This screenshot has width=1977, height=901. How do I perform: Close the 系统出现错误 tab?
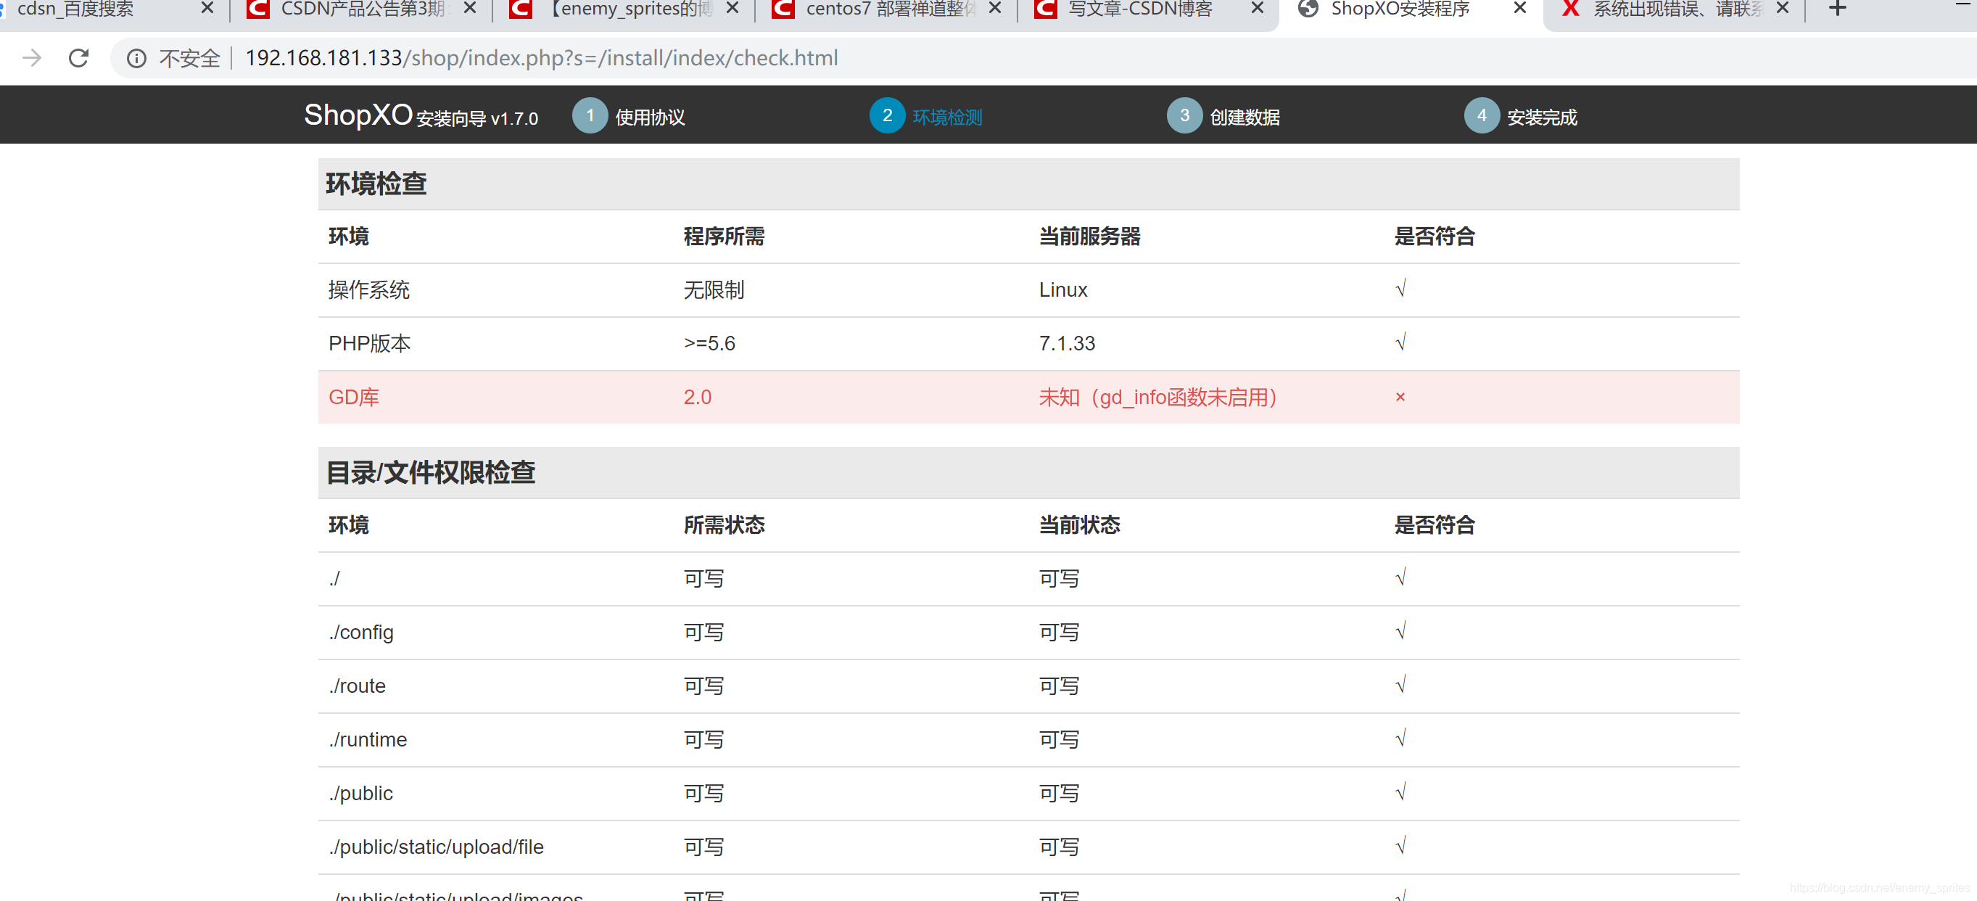click(1782, 9)
